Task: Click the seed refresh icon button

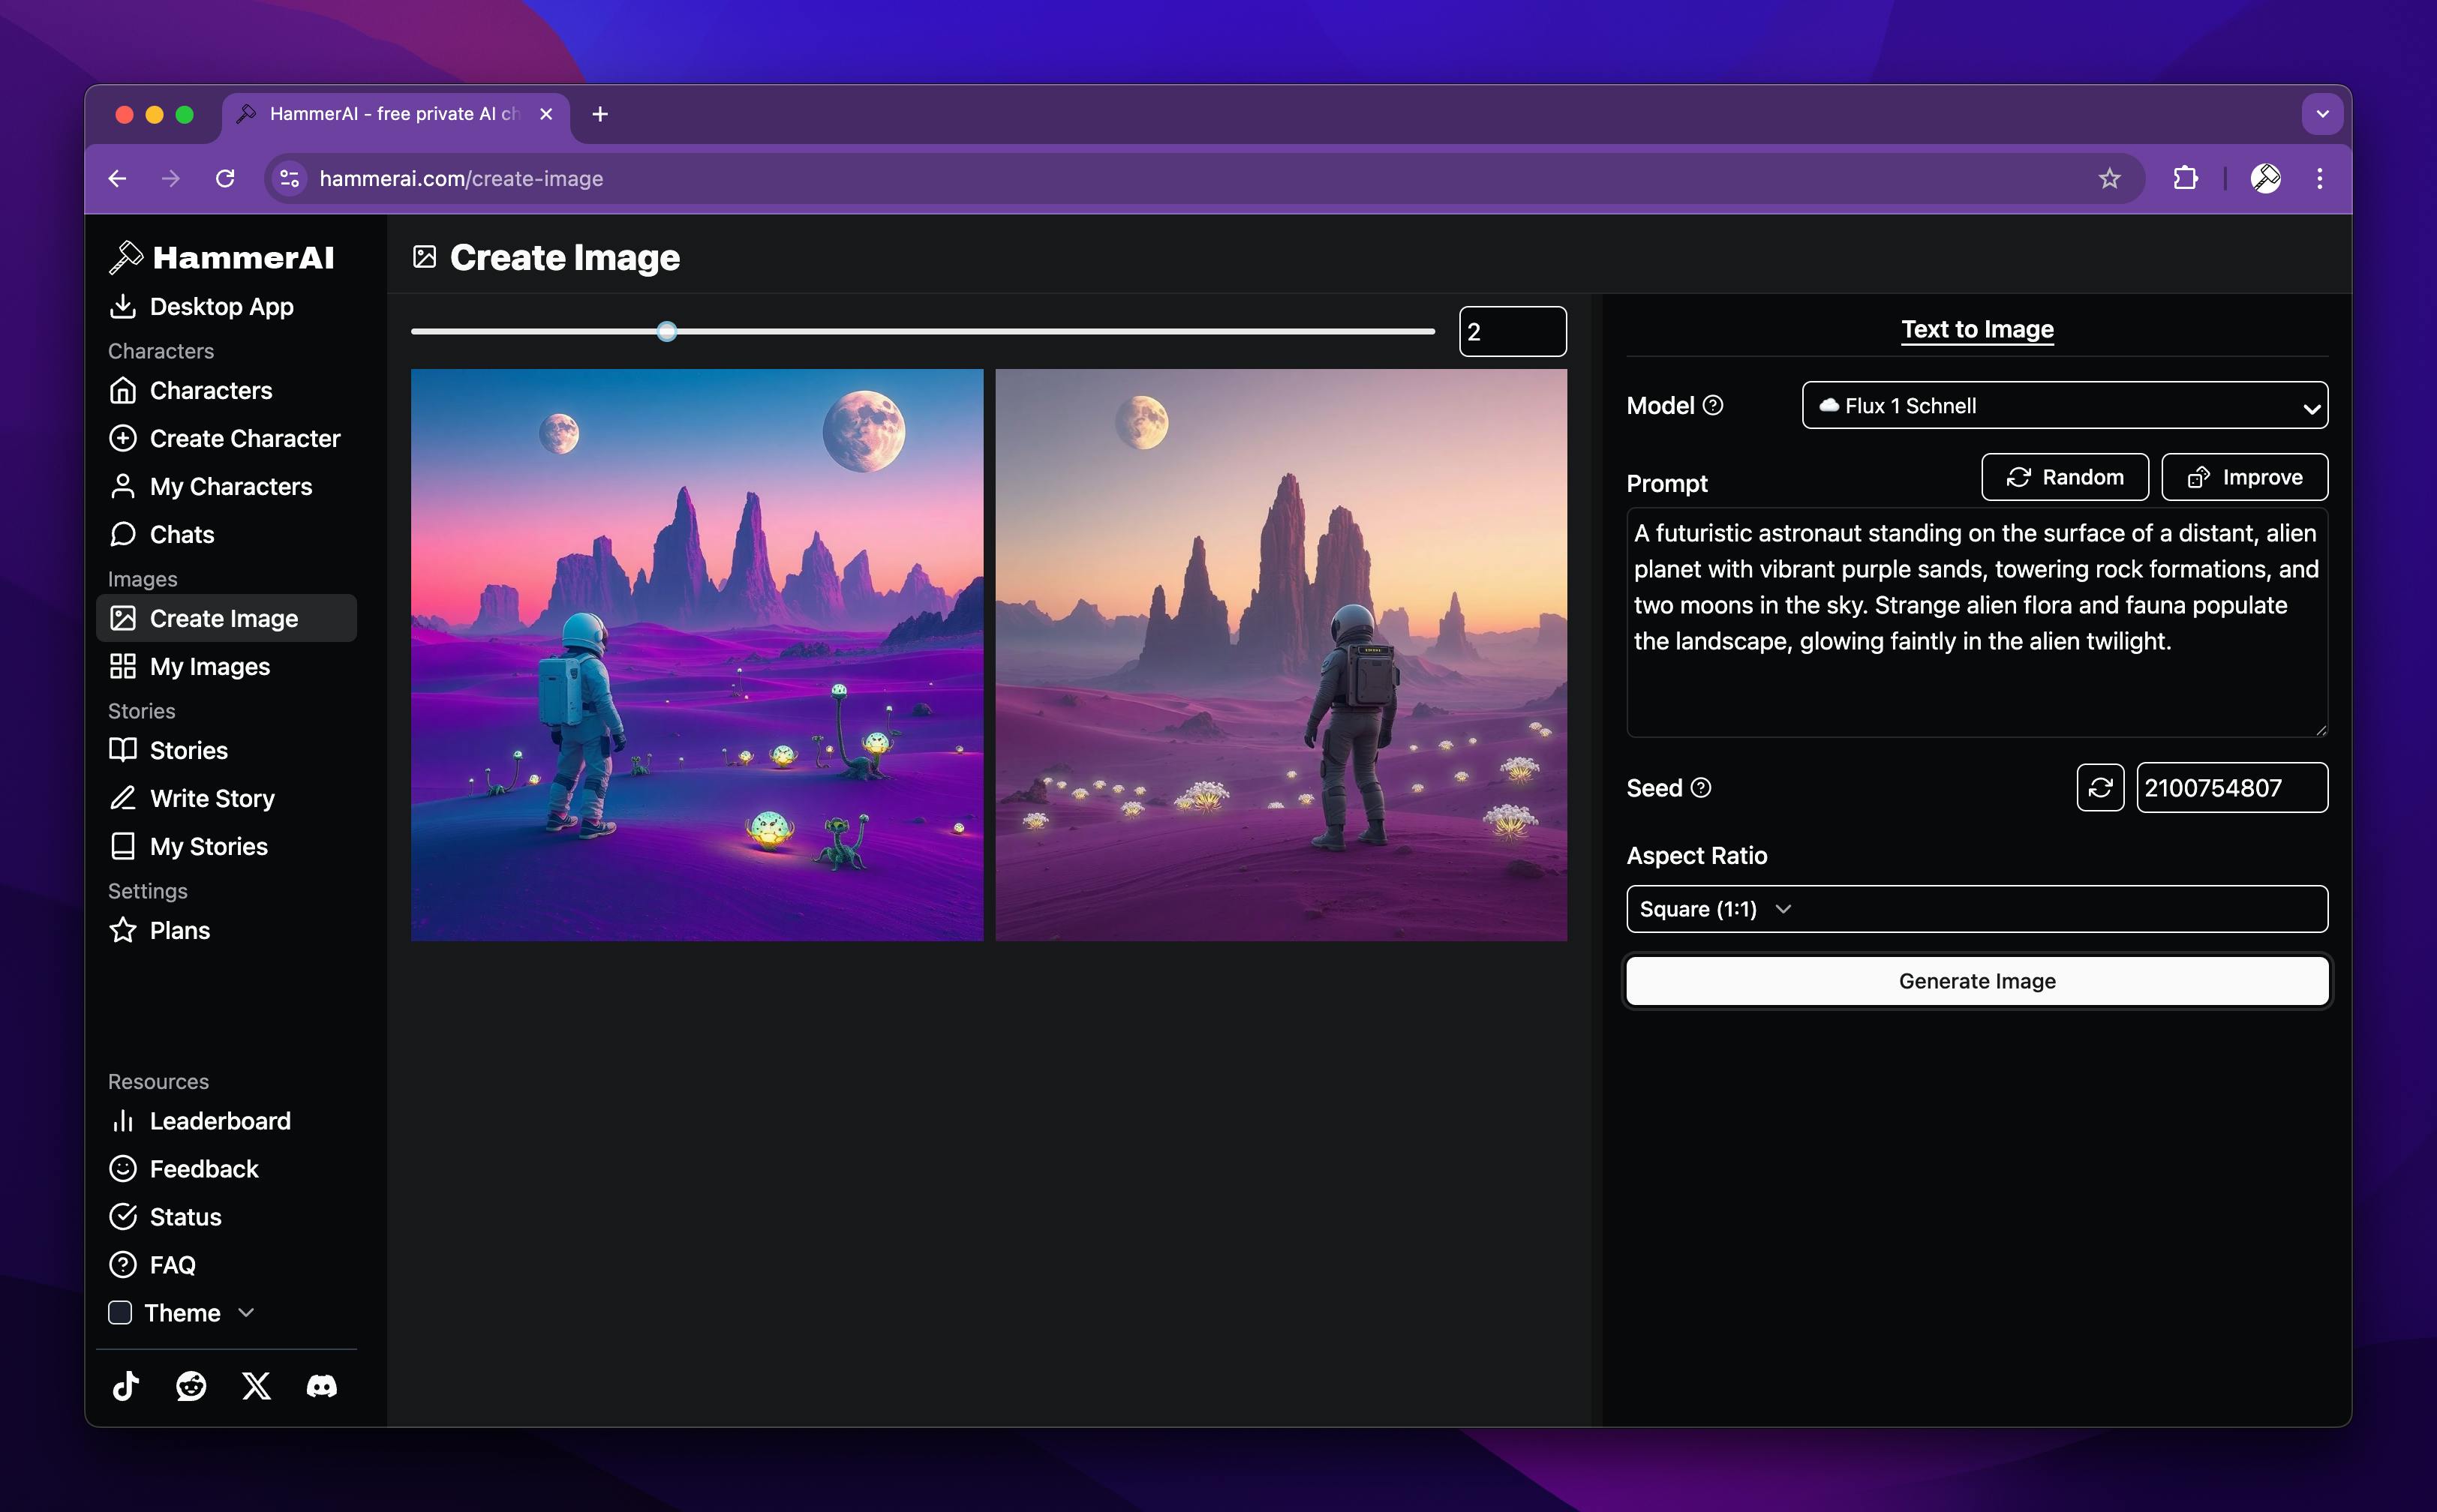Action: 2099,788
